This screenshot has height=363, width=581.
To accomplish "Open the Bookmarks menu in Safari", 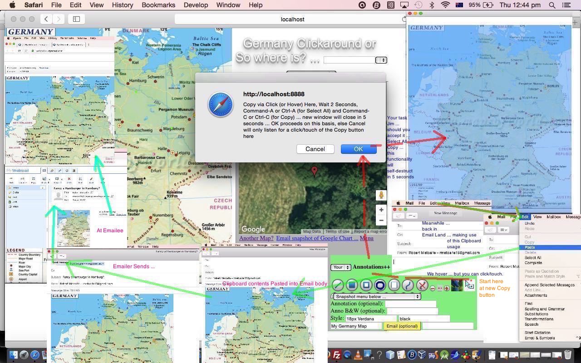I will pyautogui.click(x=158, y=5).
